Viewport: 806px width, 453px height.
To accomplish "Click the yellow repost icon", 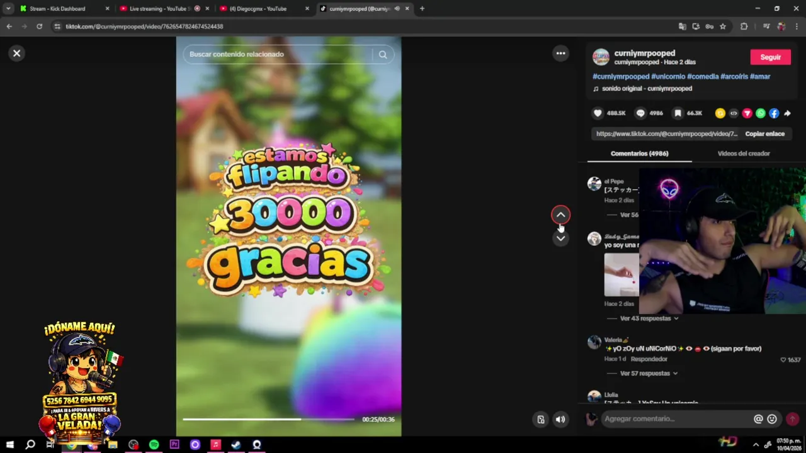I will [x=720, y=113].
